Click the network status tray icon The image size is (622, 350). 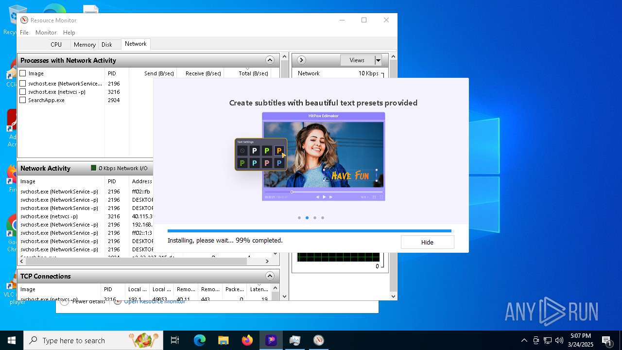click(x=548, y=340)
